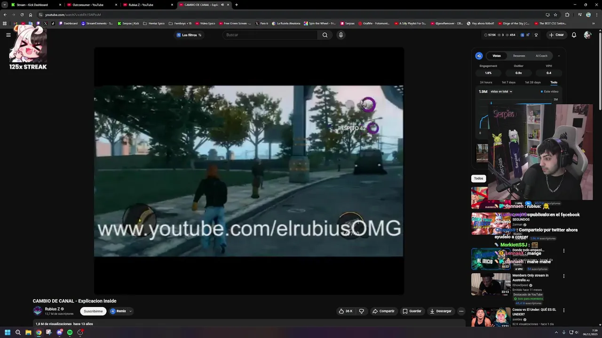Switch to 'Outconsumer - YouTube' browser tab

pos(91,5)
